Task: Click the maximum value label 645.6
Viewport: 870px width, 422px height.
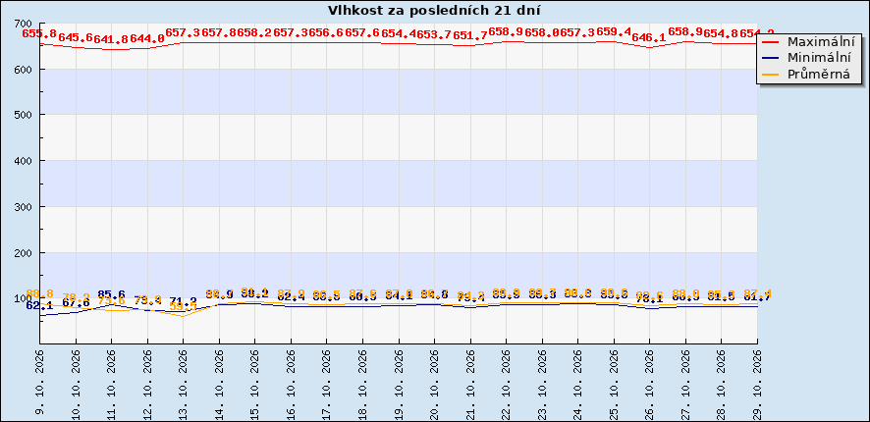Action: (x=76, y=37)
